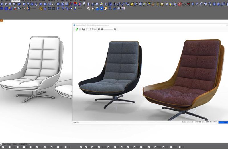Click the brown wooden-shell chair in the render
Viewport: 228px width, 149px height.
[x=184, y=79]
